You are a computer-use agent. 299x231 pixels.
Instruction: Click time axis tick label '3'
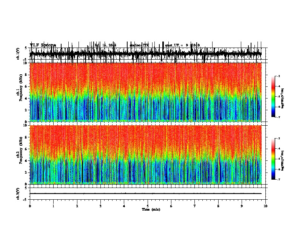click(100, 206)
